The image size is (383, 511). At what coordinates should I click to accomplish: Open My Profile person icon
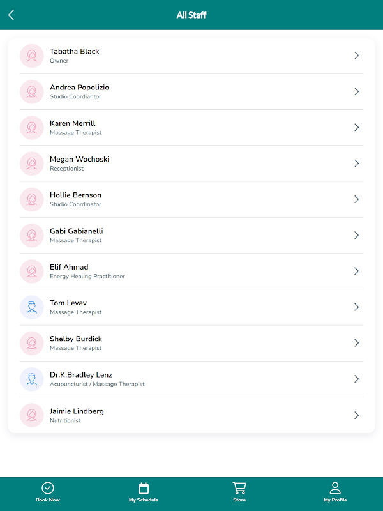click(335, 488)
